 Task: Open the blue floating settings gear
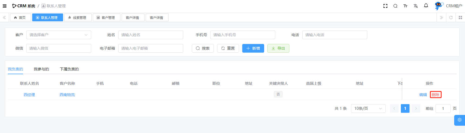pos(460,120)
